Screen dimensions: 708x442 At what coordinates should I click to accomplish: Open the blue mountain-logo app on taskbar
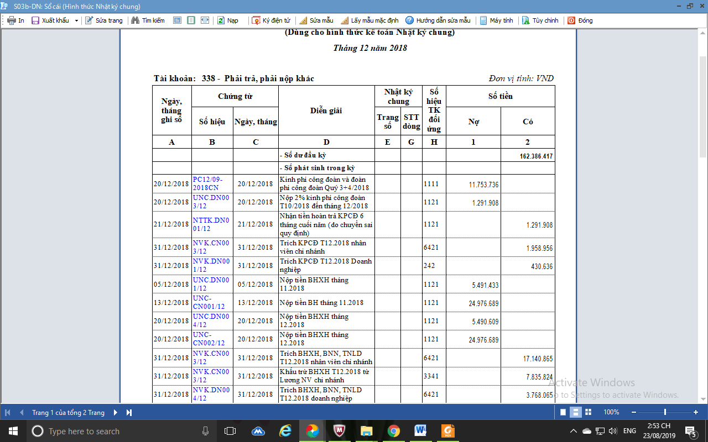click(x=258, y=431)
